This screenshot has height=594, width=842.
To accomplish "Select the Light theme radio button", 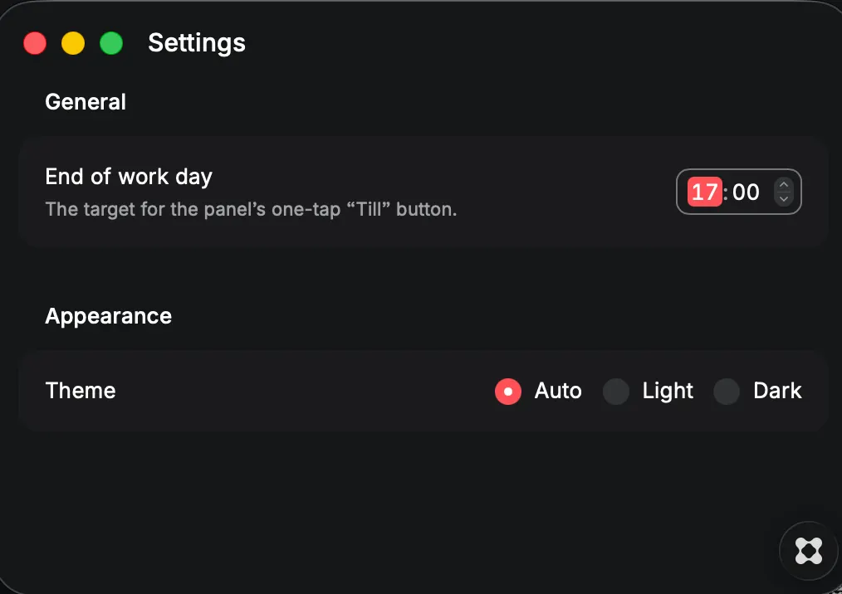I will 616,392.
